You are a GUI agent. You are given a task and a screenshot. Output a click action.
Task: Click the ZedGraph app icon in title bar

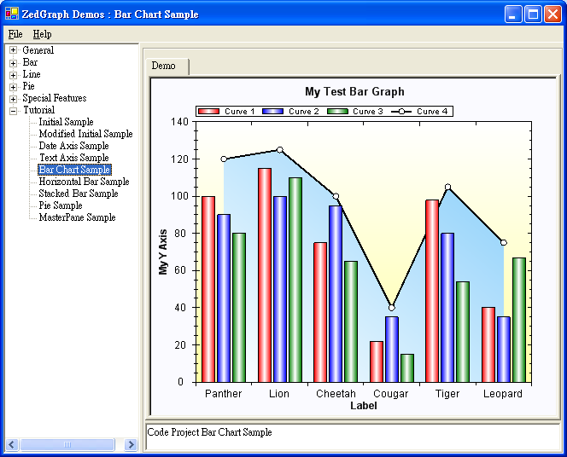[12, 14]
